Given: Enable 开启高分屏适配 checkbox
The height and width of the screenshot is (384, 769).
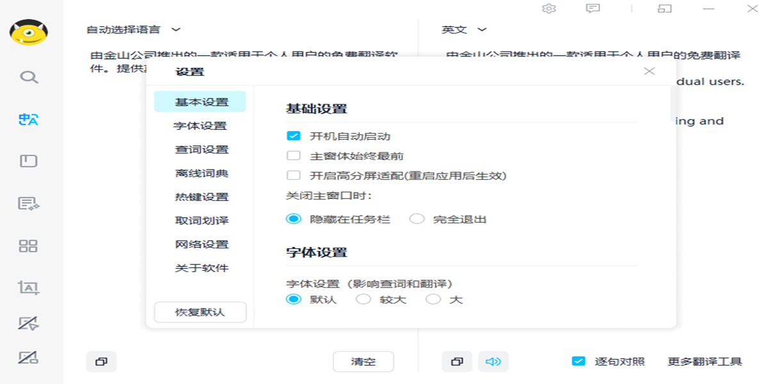Looking at the screenshot, I should point(294,175).
